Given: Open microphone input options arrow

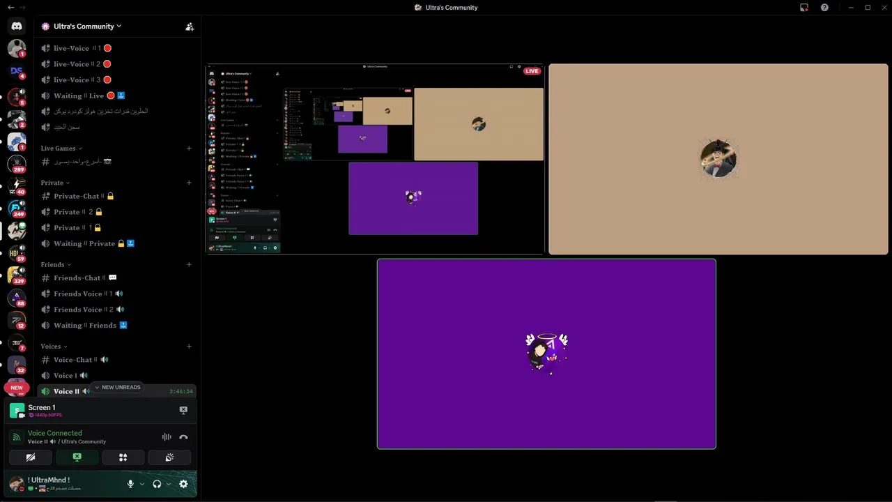Looking at the screenshot, I should click(x=142, y=484).
